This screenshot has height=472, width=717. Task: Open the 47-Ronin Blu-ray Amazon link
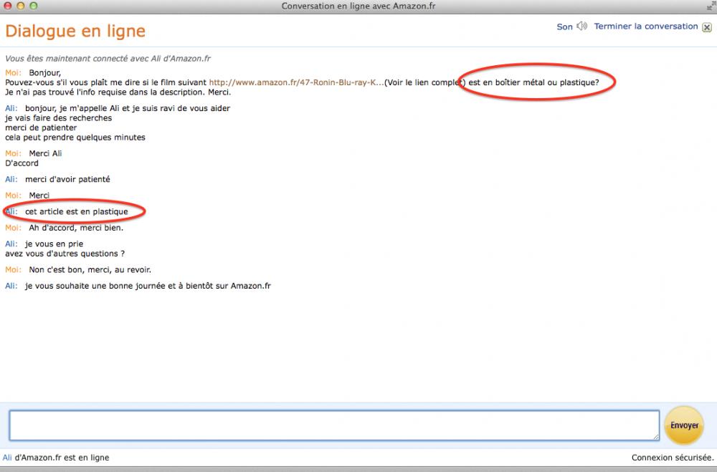(x=296, y=82)
